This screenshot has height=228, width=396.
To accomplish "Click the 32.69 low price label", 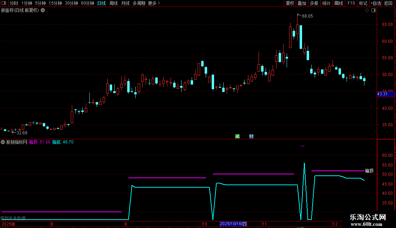I will [x=22, y=133].
